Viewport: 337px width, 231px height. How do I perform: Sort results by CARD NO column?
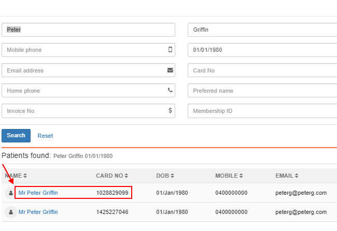point(112,176)
